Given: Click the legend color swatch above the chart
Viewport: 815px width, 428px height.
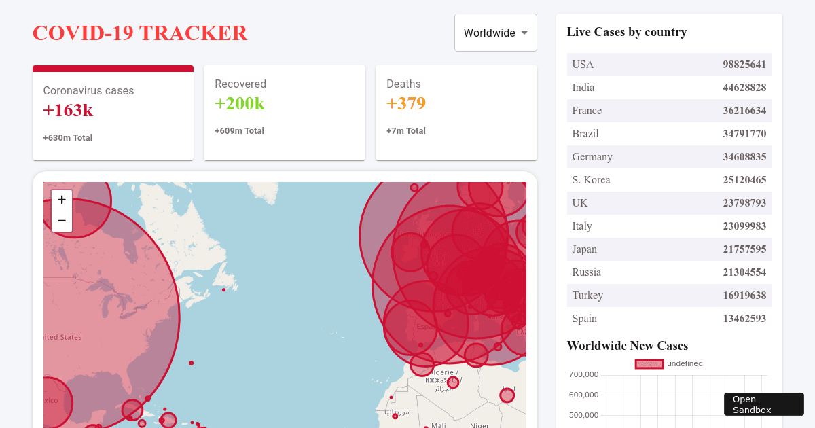Looking at the screenshot, I should coord(649,363).
